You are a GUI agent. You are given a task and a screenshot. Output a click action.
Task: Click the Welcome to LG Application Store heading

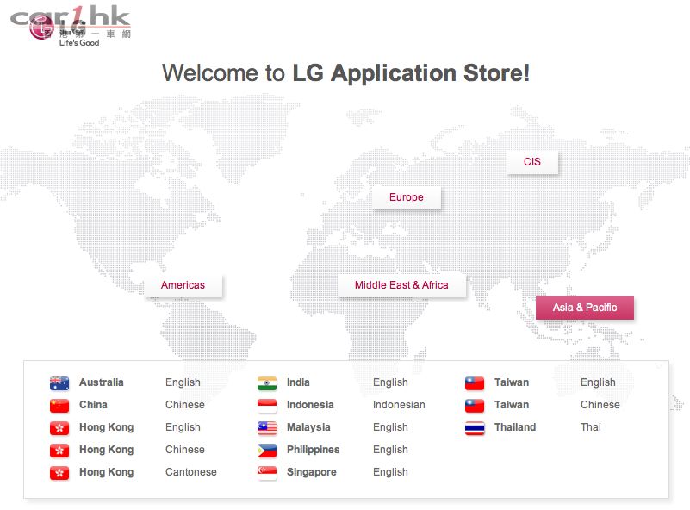click(346, 73)
